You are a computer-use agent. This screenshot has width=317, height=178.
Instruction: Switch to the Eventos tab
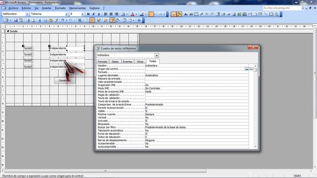tap(127, 61)
